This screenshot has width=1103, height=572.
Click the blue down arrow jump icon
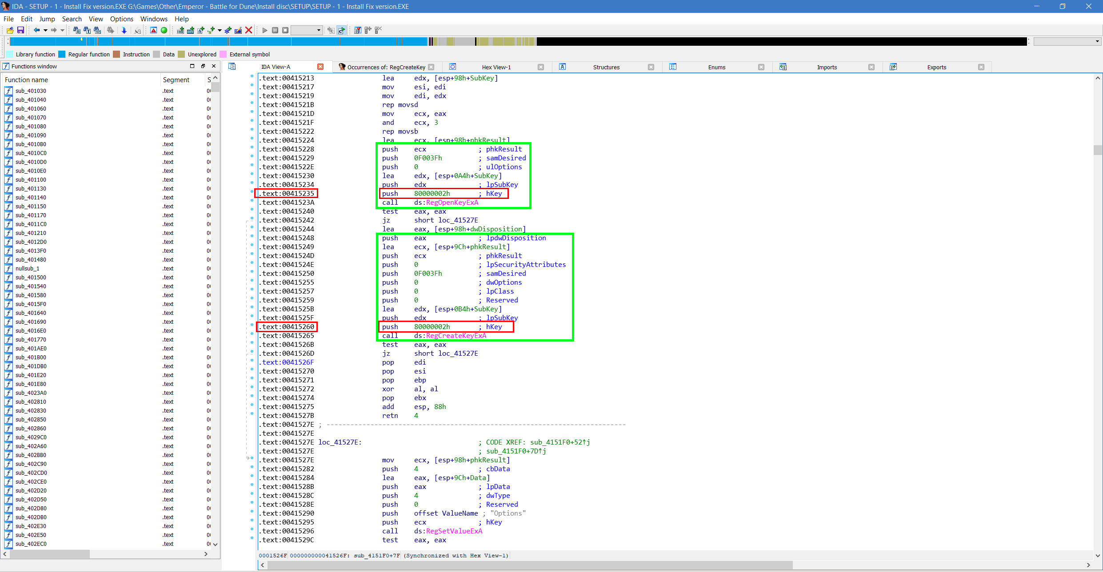pos(124,30)
